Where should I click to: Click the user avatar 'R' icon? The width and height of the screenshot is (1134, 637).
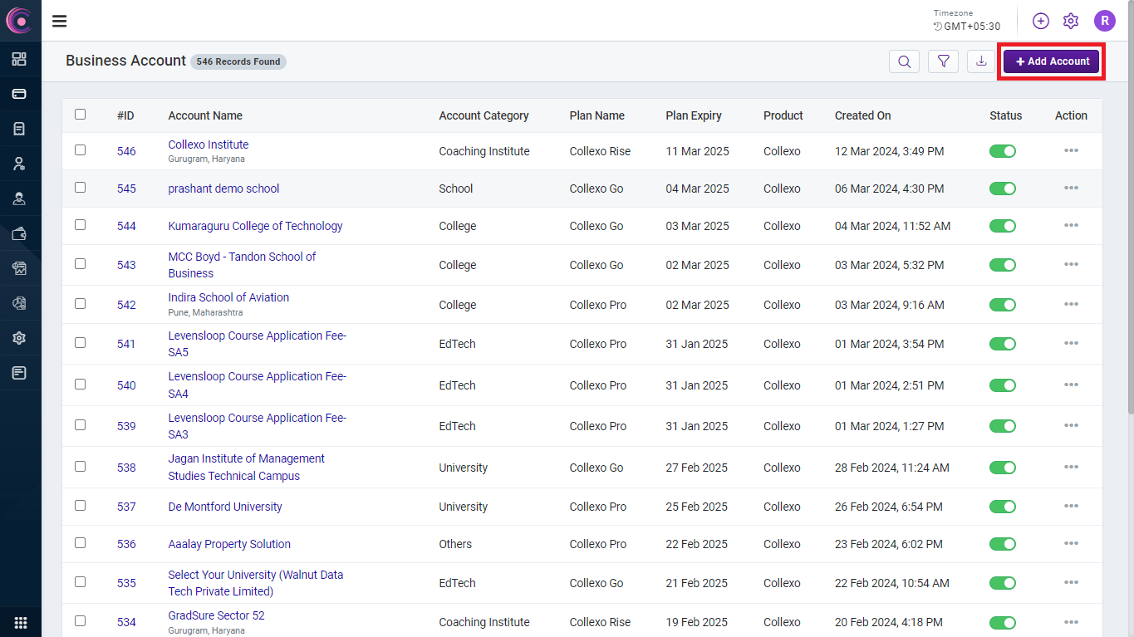click(1104, 21)
